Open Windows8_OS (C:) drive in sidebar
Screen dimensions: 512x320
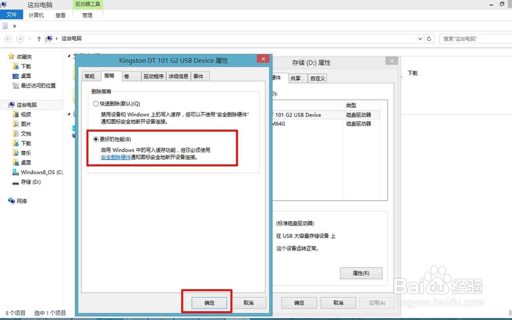coord(41,172)
